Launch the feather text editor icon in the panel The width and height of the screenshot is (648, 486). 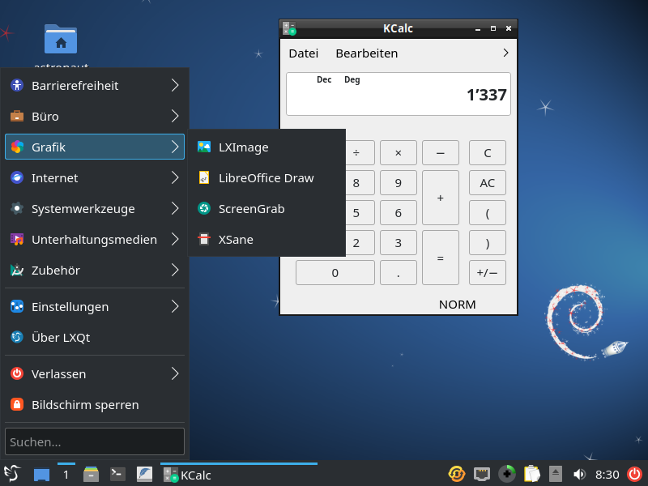click(144, 475)
